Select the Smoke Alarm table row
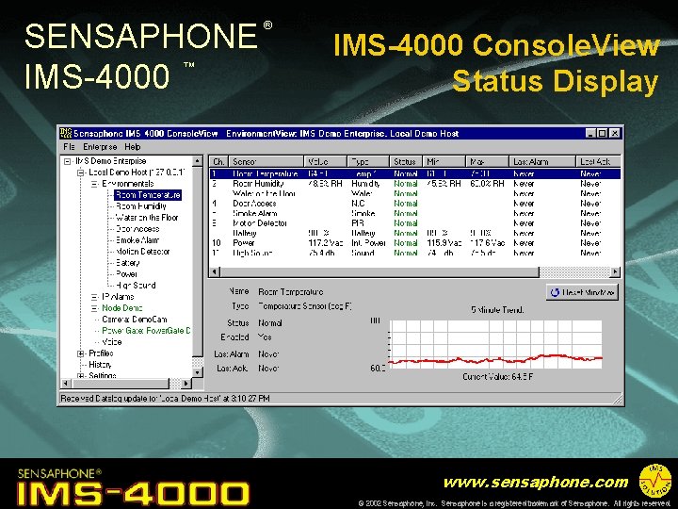 415,213
